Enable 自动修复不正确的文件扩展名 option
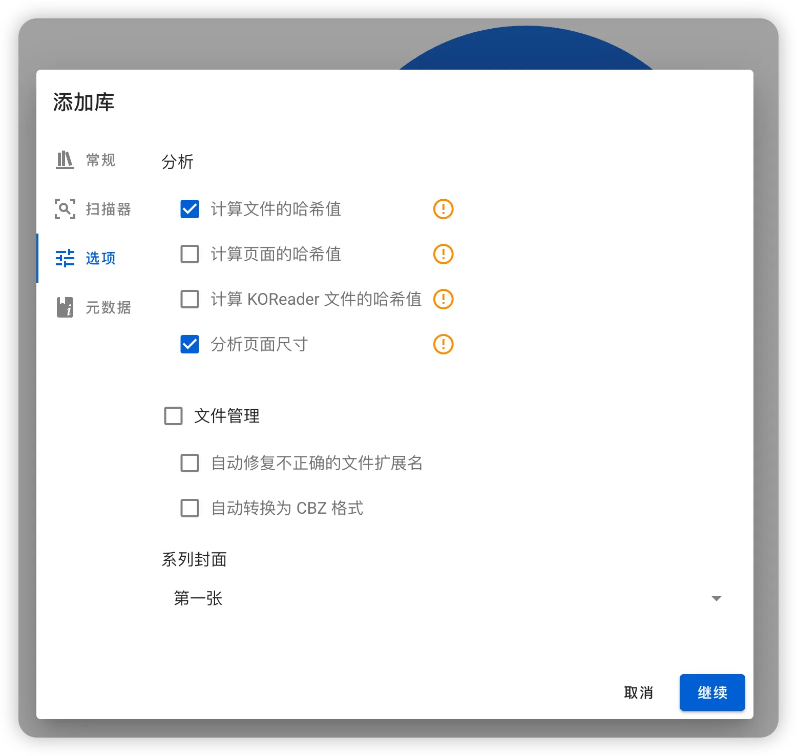This screenshot has width=797, height=756. pyautogui.click(x=190, y=463)
